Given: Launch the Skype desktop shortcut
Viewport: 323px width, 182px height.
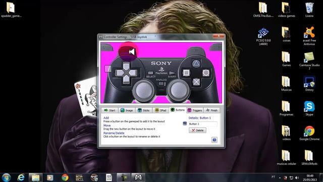Looking at the screenshot, I should pyautogui.click(x=309, y=108).
